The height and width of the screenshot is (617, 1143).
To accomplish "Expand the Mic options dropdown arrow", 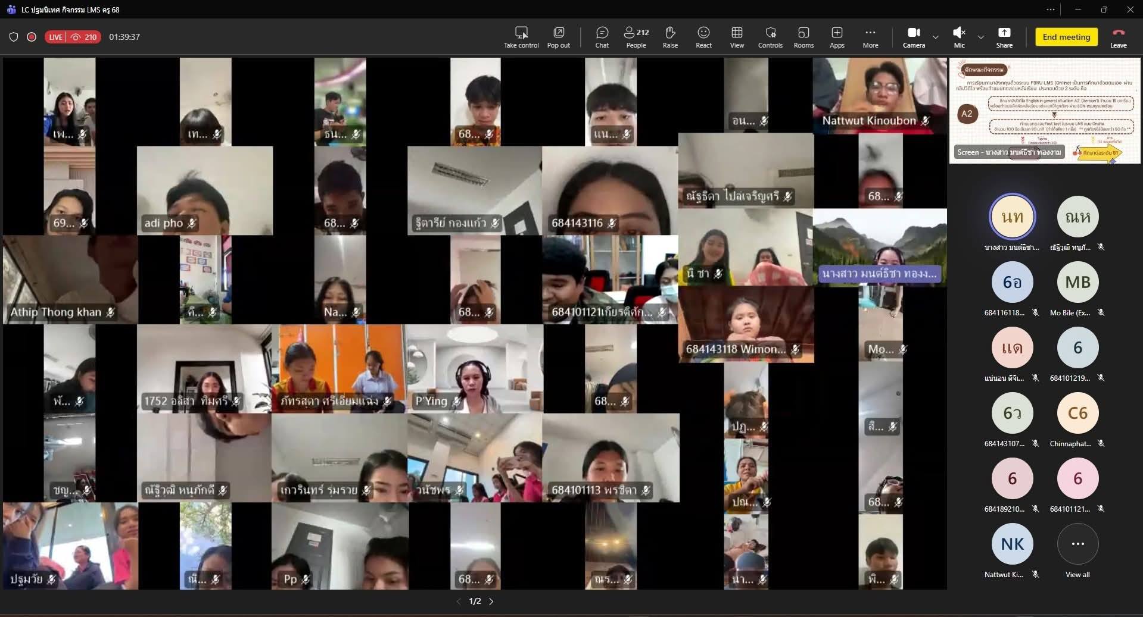I will click(x=981, y=37).
